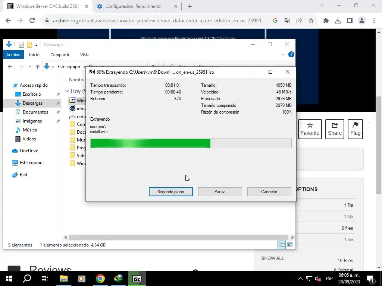Click Favorite button on archive.org
The height and width of the screenshot is (286, 382).
[x=310, y=129]
